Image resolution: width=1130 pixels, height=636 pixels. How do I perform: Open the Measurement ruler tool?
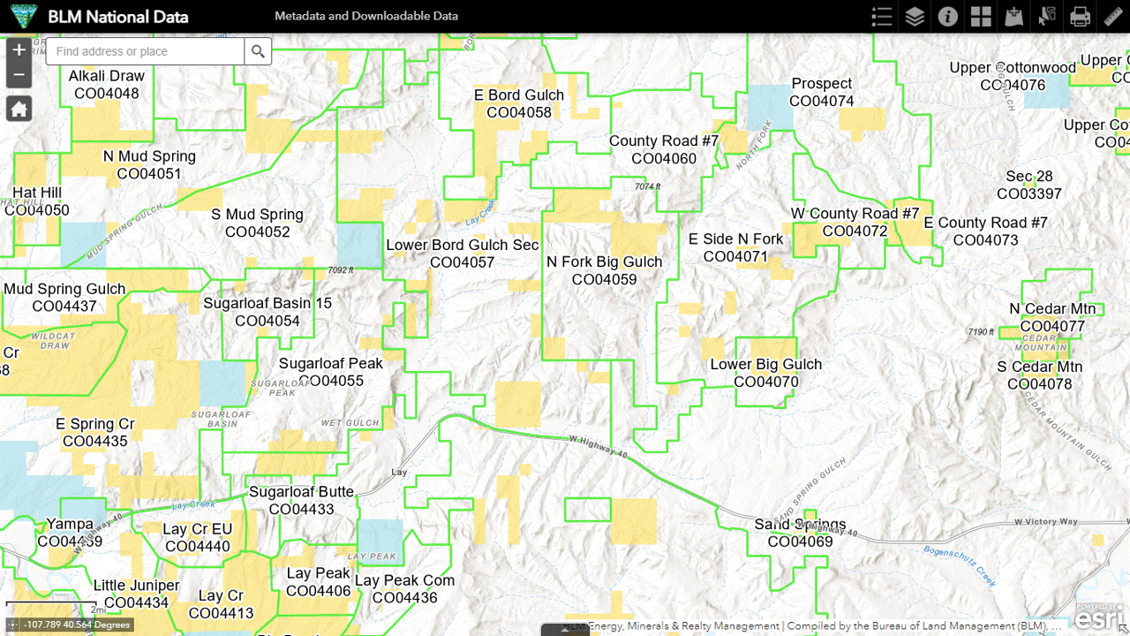point(1112,17)
